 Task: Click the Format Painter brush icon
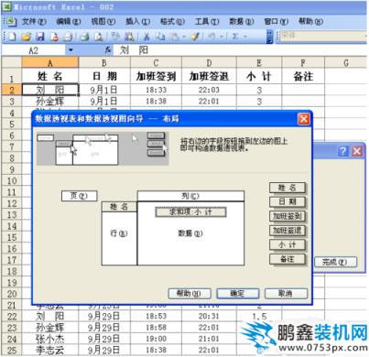coord(195,37)
